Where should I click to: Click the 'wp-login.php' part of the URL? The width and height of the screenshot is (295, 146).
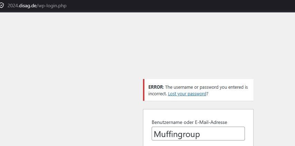[53, 6]
